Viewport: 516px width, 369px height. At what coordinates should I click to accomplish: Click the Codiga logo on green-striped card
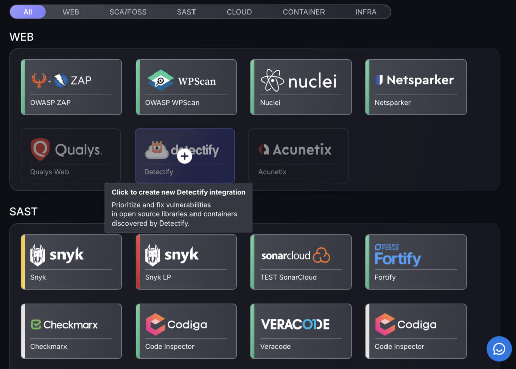176,324
